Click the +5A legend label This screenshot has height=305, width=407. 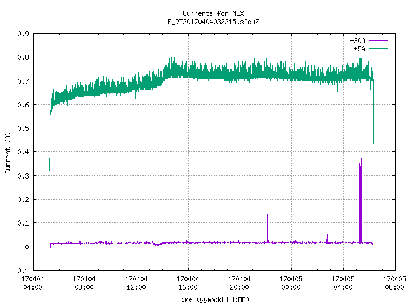(x=359, y=49)
